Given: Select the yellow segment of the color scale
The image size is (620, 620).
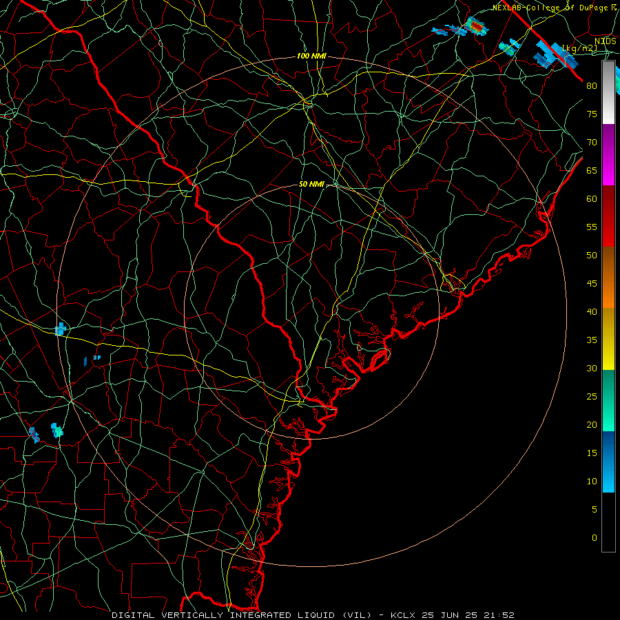Looking at the screenshot, I should (608, 339).
